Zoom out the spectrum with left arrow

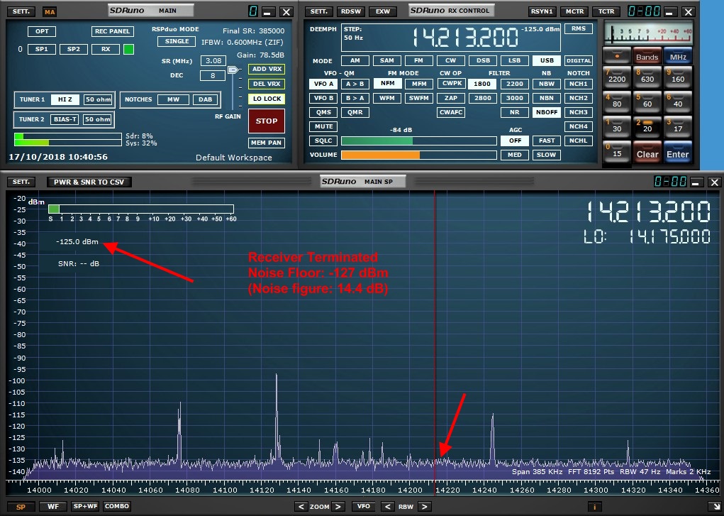(301, 507)
